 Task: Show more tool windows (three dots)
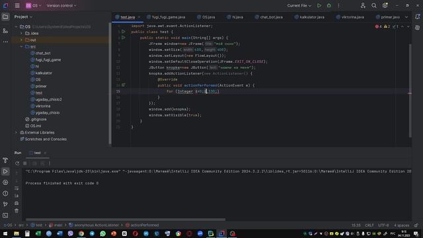(5, 42)
